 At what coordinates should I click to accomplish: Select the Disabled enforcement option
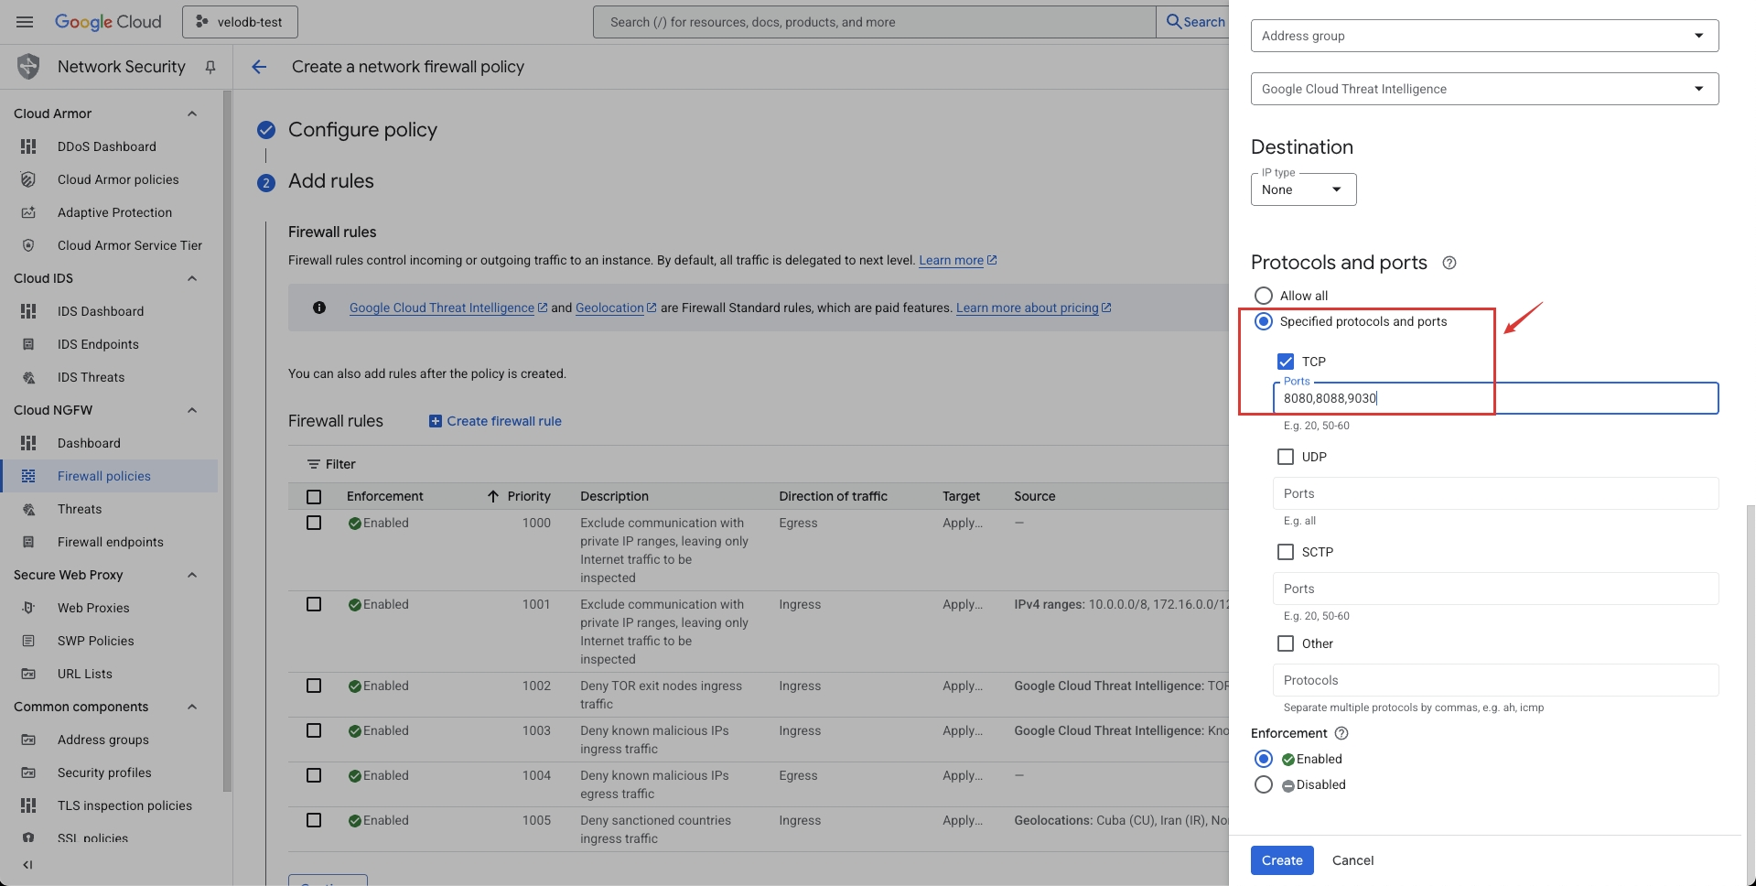tap(1264, 784)
